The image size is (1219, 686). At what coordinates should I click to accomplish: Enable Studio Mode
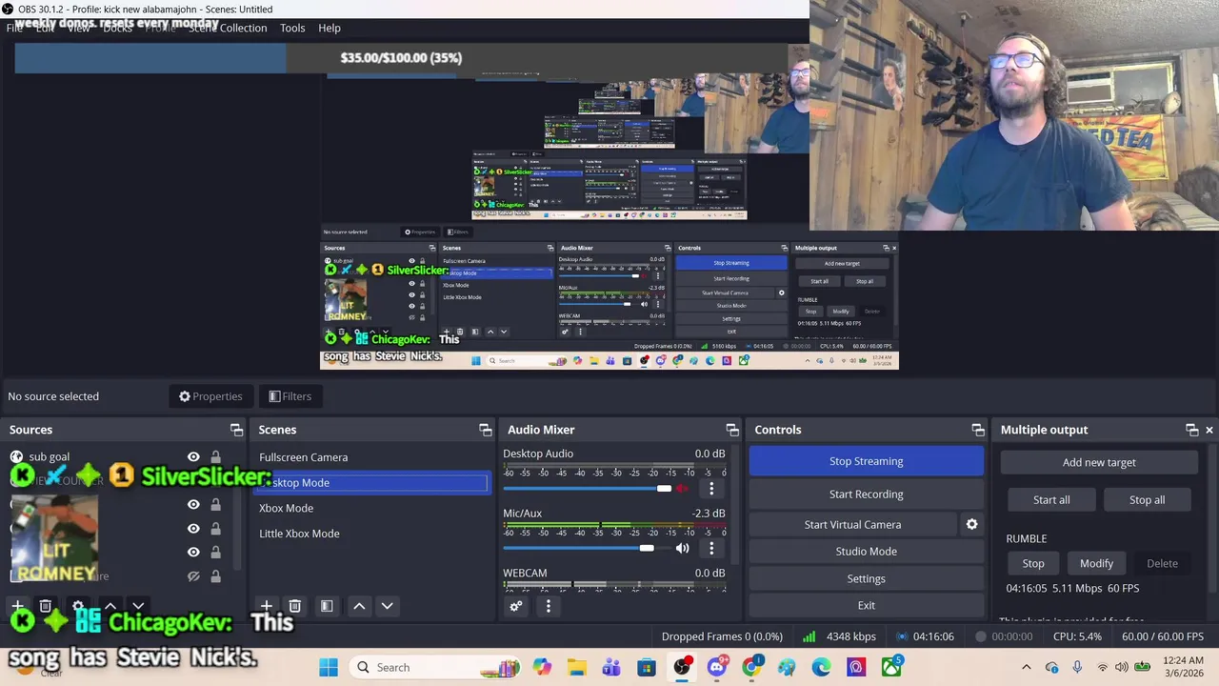(866, 551)
